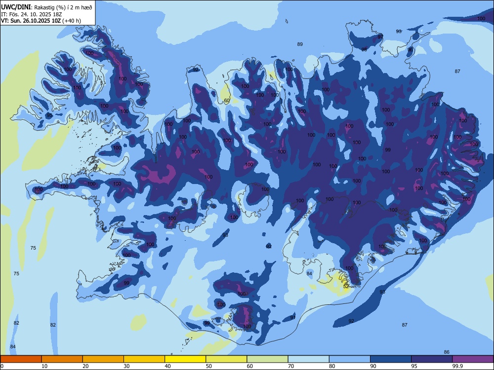Select the 30–40 legend color segment

(144, 359)
